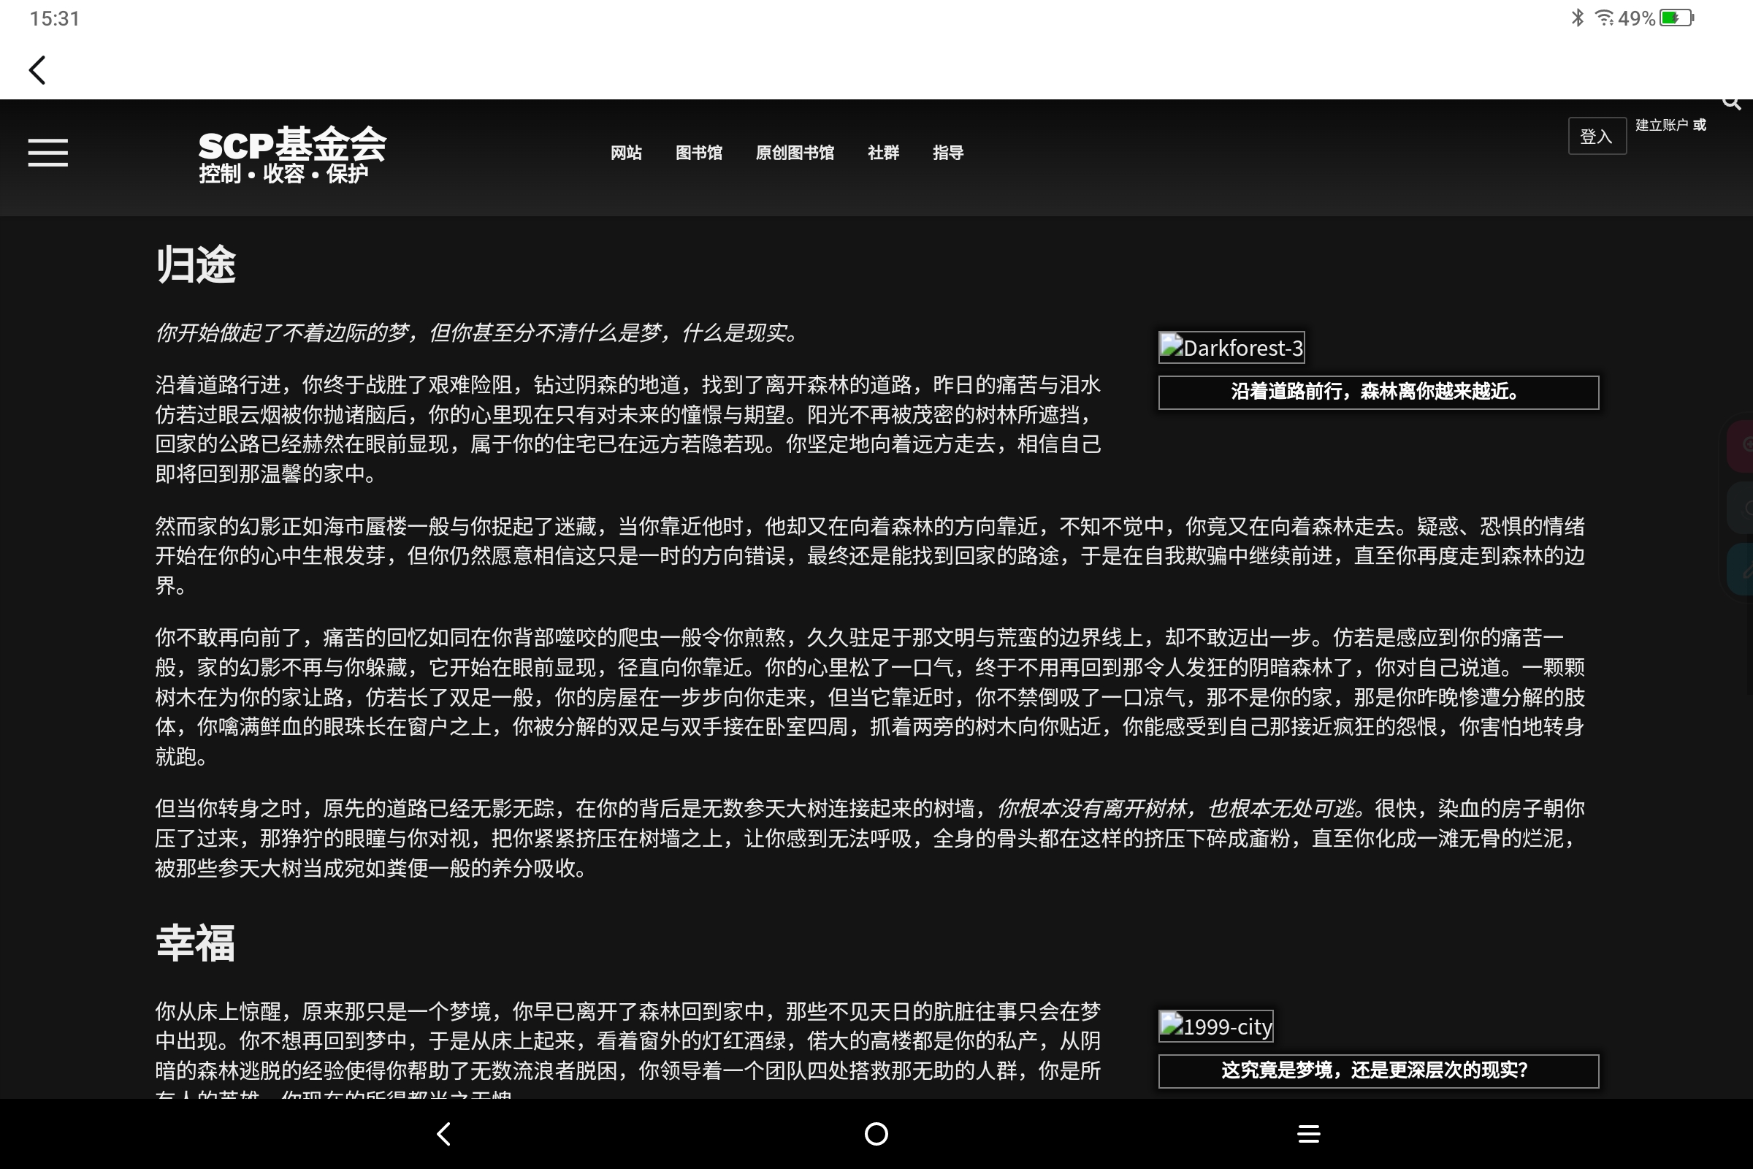Click caption 这究竟是梦境，还是更深层次的现实？

1378,1070
